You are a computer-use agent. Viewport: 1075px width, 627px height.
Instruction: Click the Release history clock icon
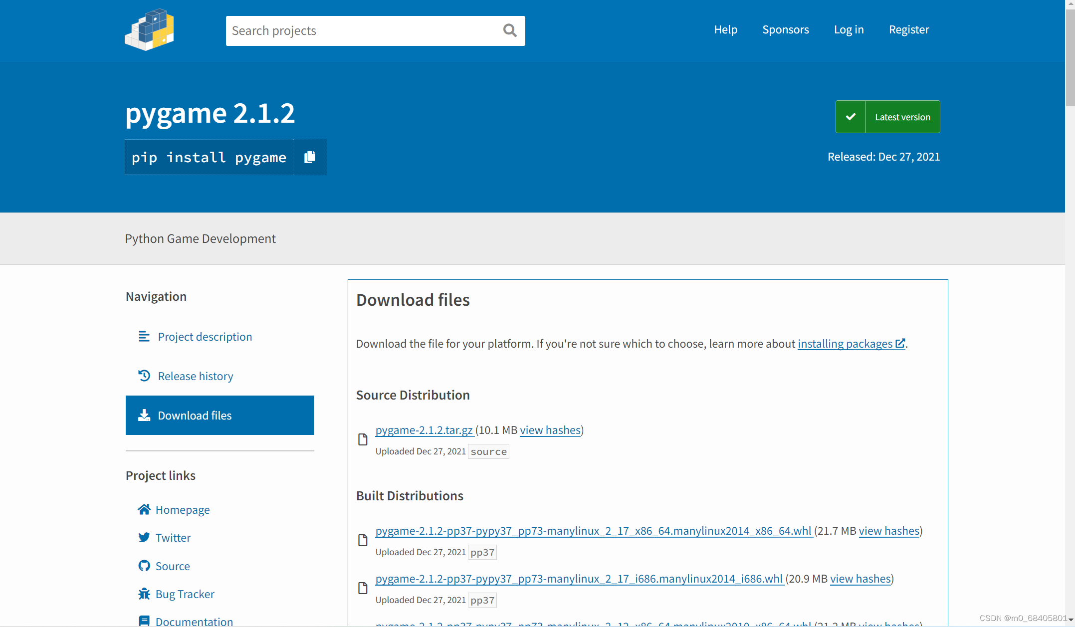coord(144,376)
